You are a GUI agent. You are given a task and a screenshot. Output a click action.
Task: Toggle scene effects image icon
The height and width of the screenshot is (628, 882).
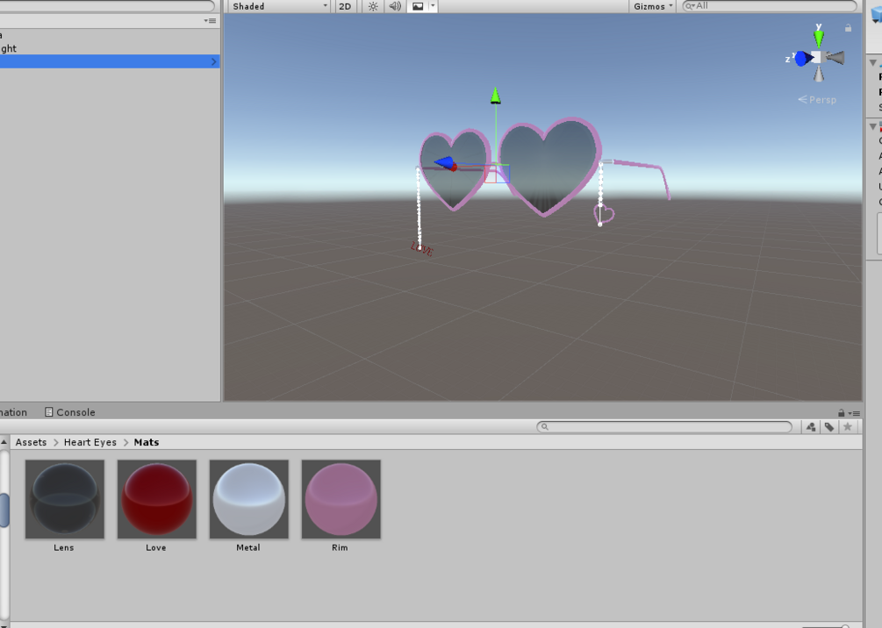(x=418, y=6)
